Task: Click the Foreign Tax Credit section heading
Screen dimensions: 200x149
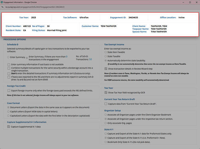Action: (x=16, y=86)
